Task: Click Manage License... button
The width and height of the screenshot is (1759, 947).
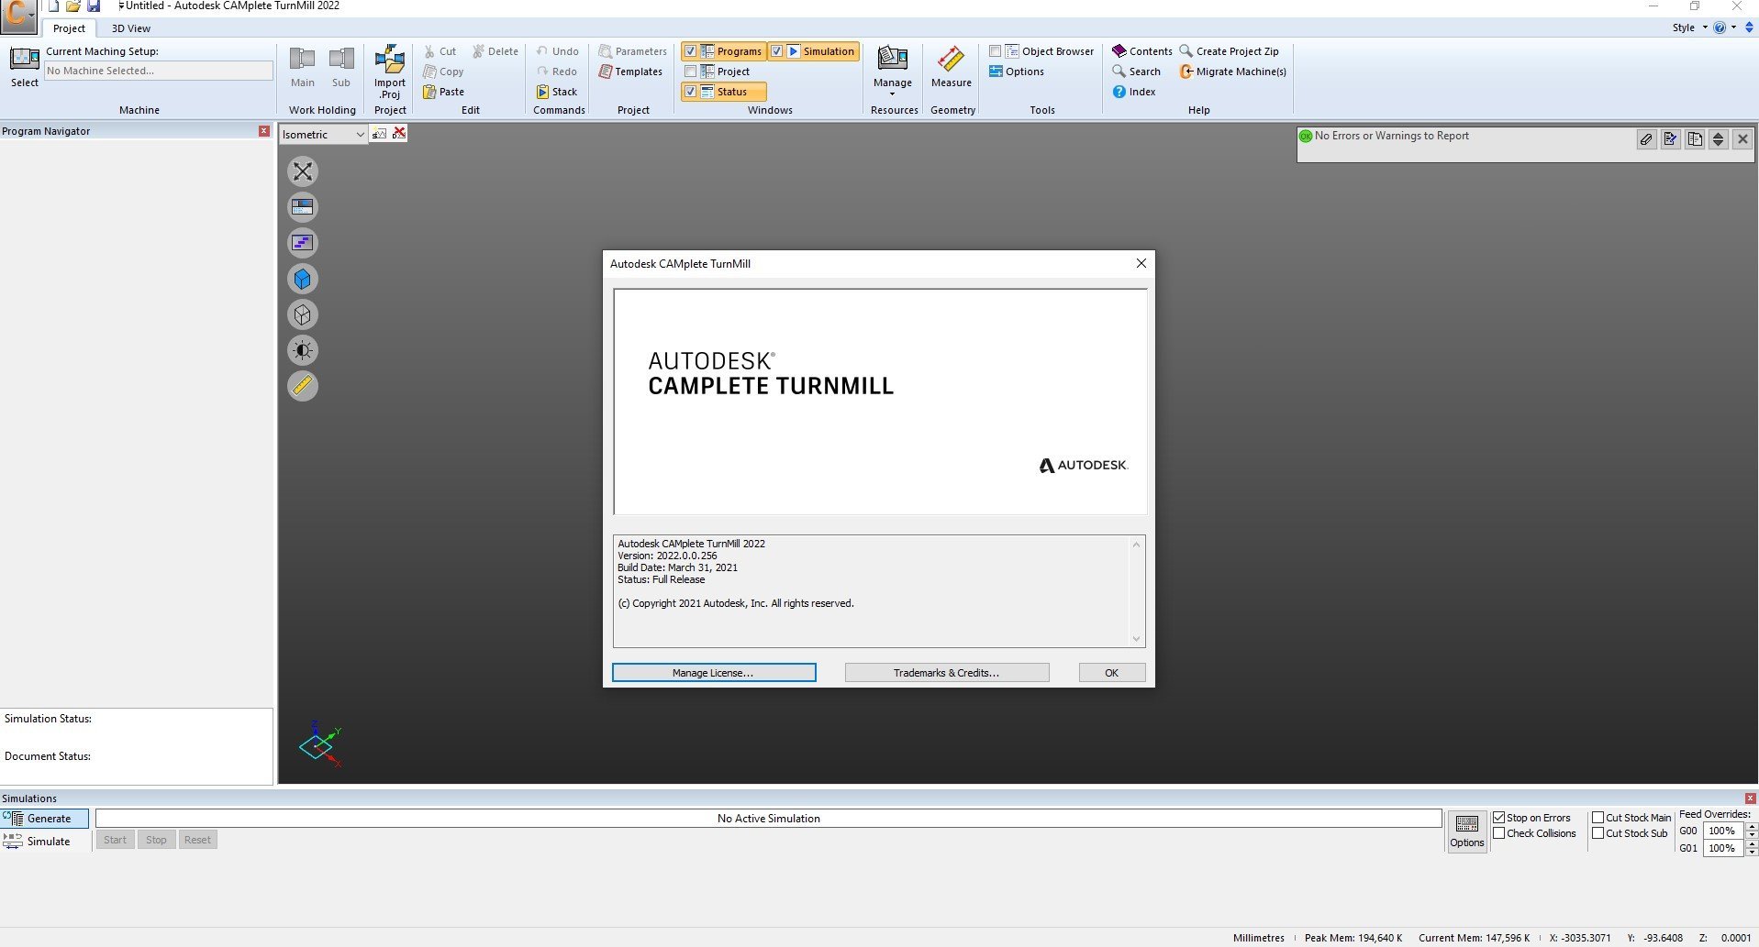Action: [714, 673]
